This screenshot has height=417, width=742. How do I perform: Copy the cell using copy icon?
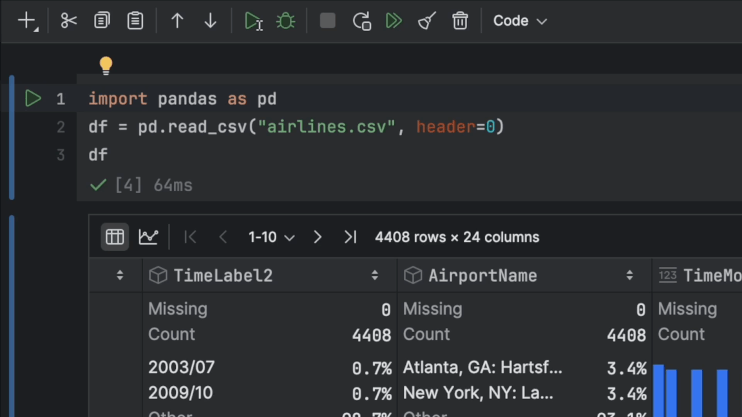(x=102, y=21)
